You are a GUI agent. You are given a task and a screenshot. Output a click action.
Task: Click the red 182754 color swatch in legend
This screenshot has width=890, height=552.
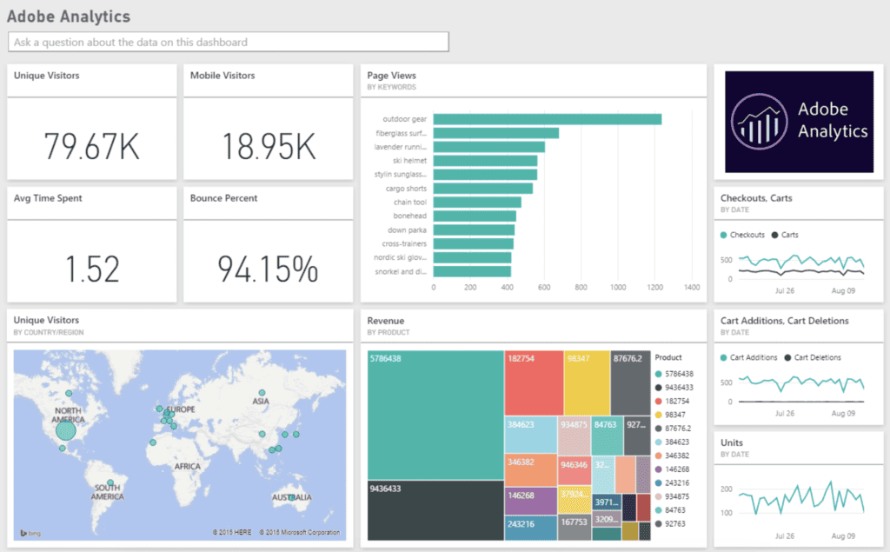[x=658, y=401]
